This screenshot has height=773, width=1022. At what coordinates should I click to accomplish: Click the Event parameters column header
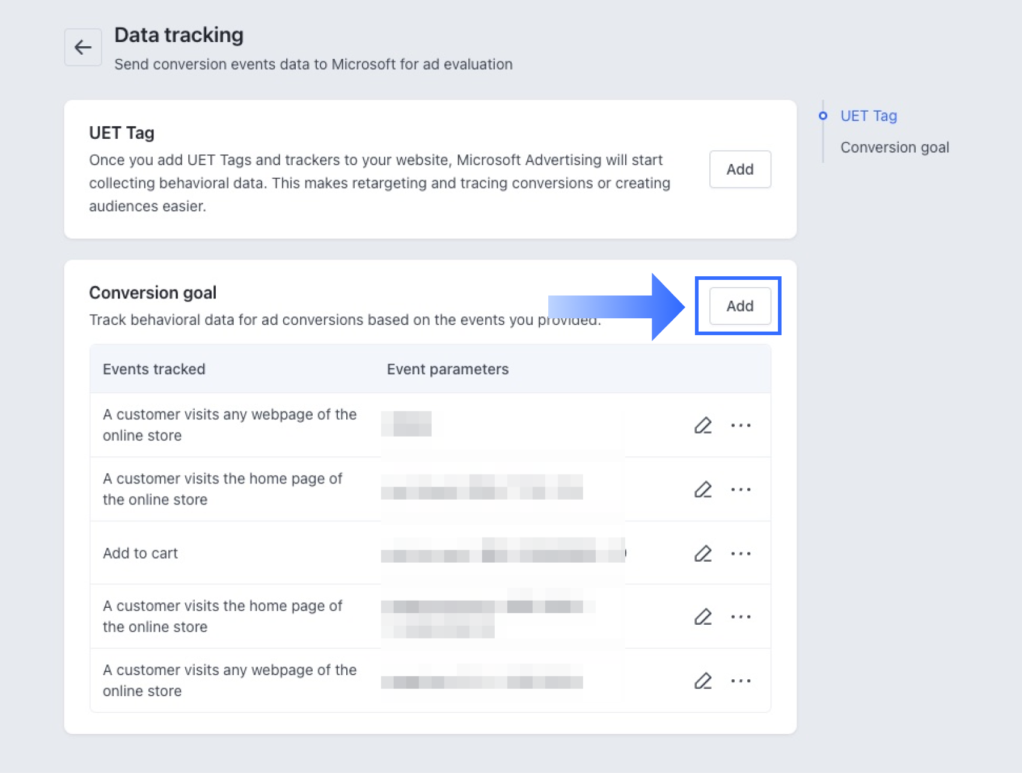pos(447,369)
